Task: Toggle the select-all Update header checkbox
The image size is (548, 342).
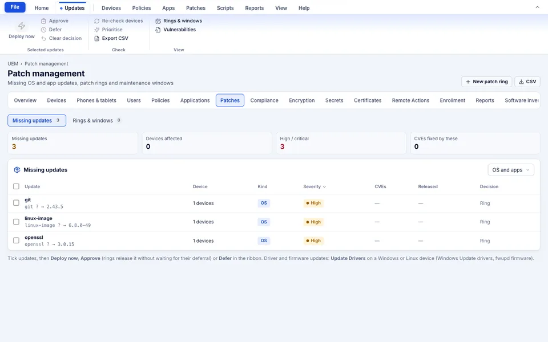Action: (16, 186)
